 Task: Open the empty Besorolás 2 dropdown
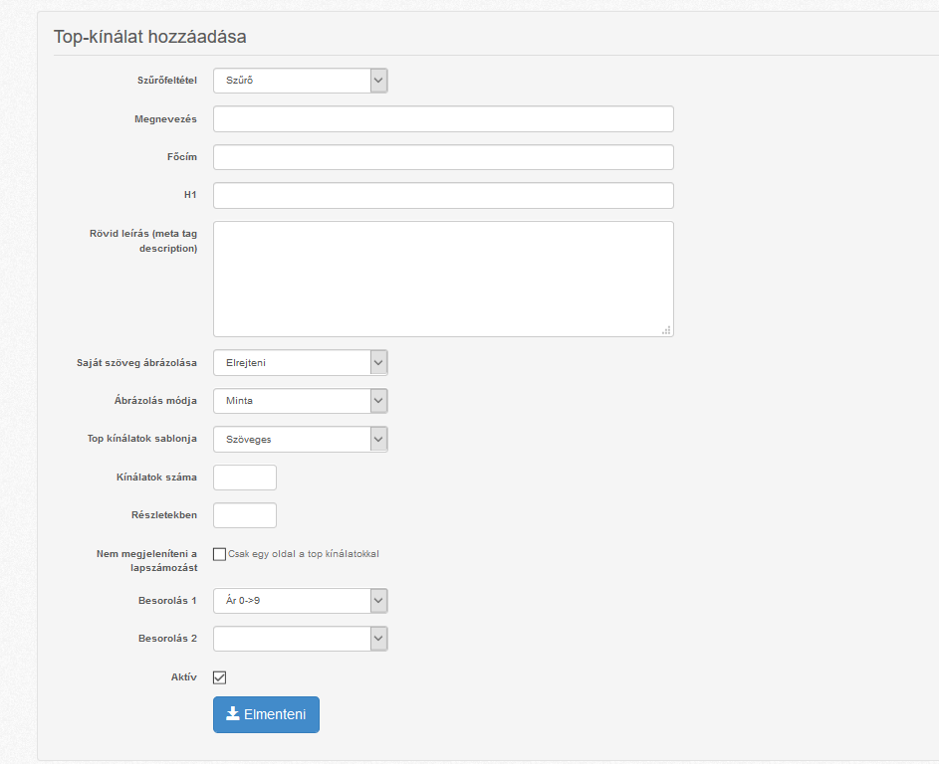pos(301,639)
